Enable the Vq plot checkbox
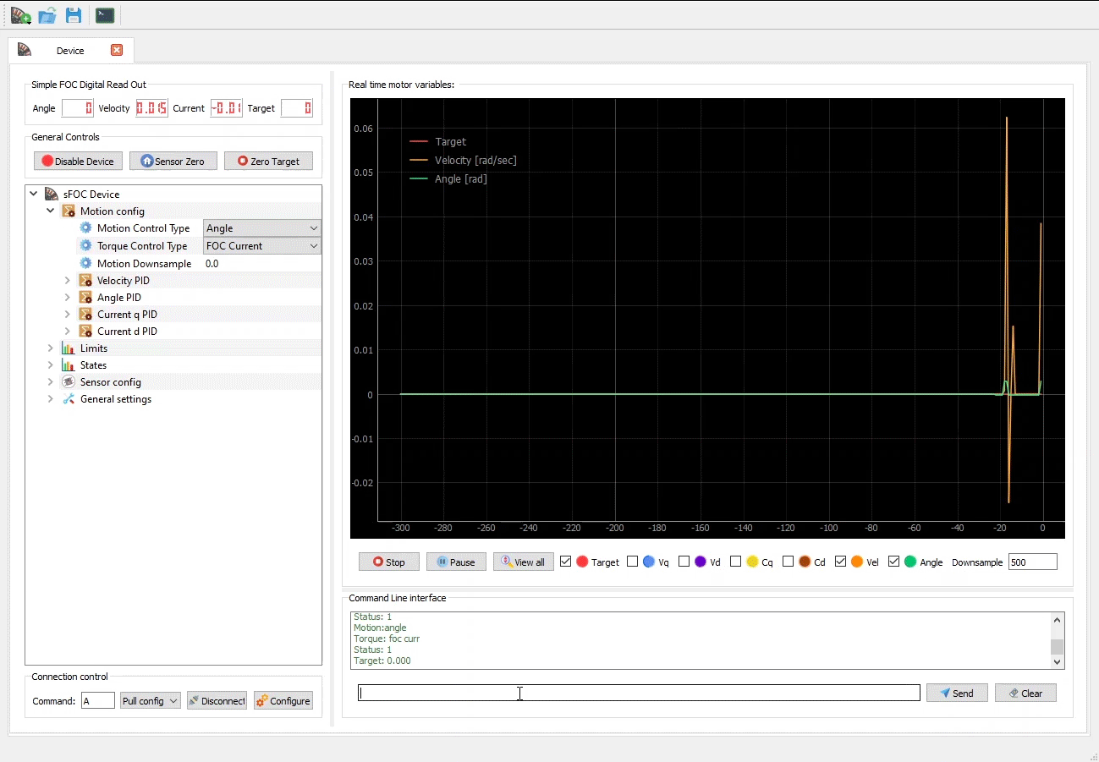Screen dimensions: 1099x762 pos(633,562)
